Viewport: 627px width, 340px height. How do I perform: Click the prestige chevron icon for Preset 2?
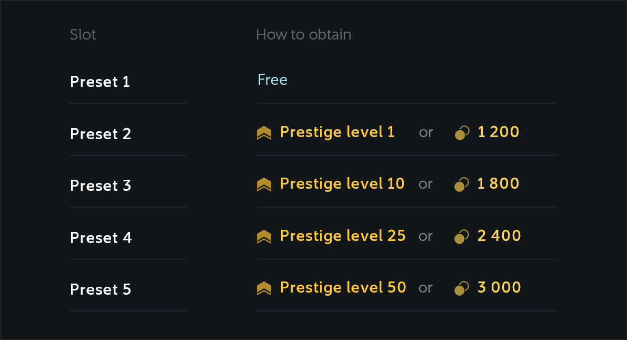pyautogui.click(x=264, y=133)
